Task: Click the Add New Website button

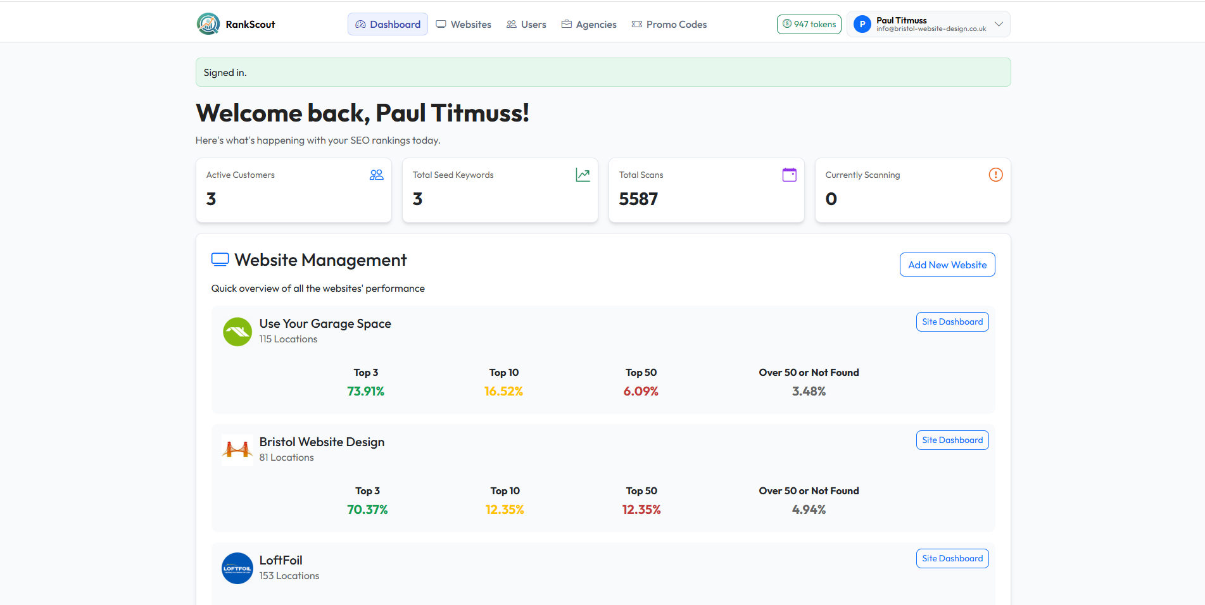Action: (947, 265)
